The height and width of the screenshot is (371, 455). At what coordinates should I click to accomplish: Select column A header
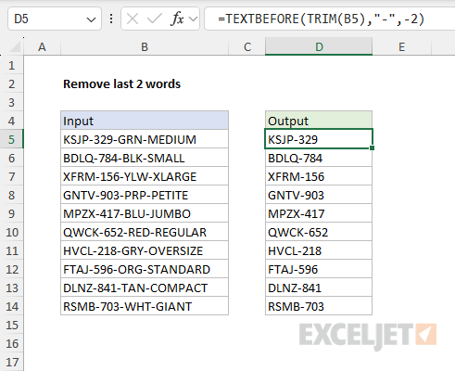click(x=43, y=47)
